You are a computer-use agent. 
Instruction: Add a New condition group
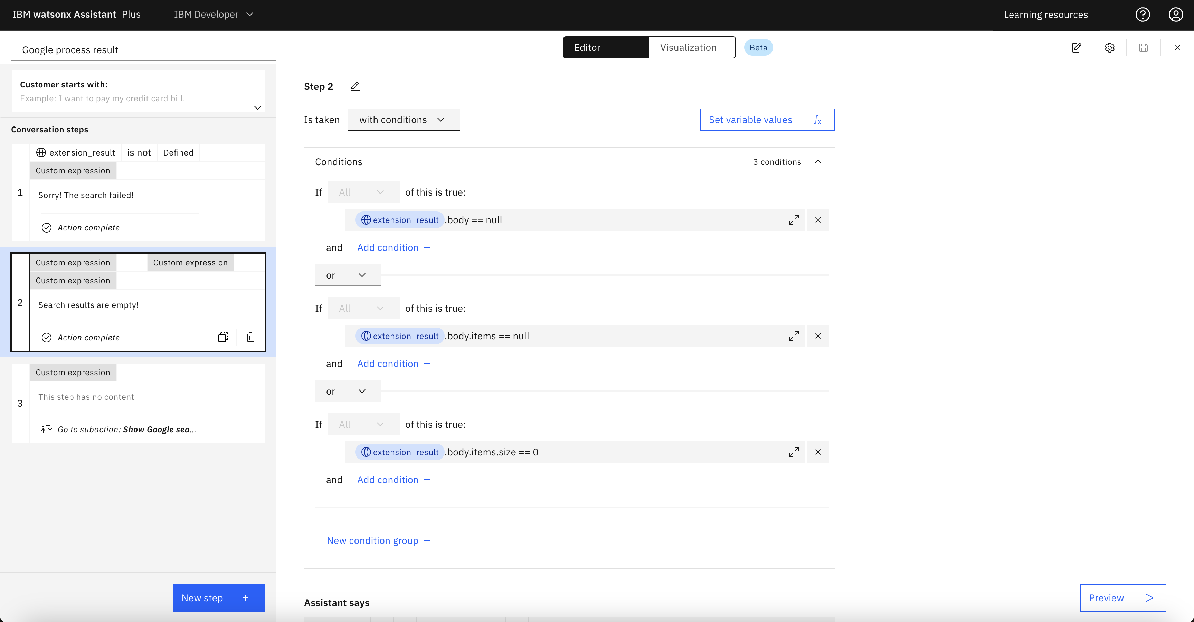point(378,540)
